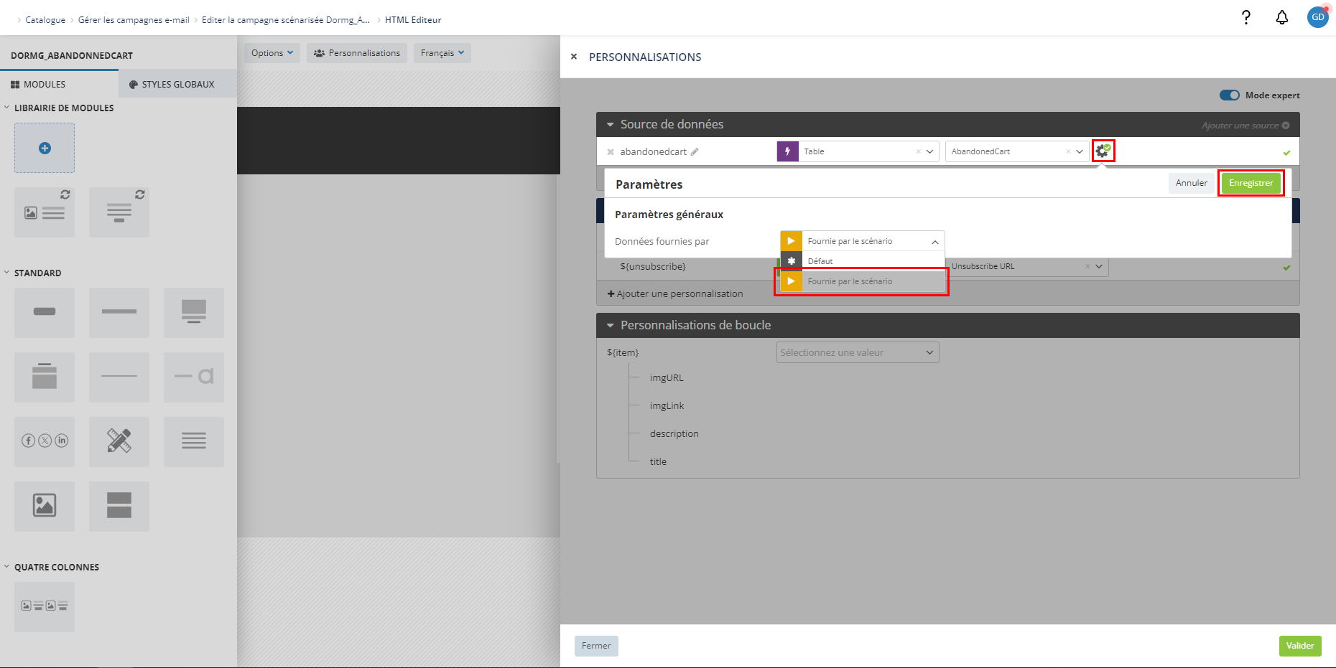Select the centered text library module

click(119, 212)
